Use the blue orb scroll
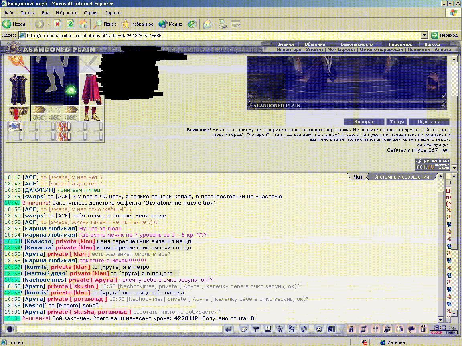Screen dimensions: 462x346 [x=15, y=127]
